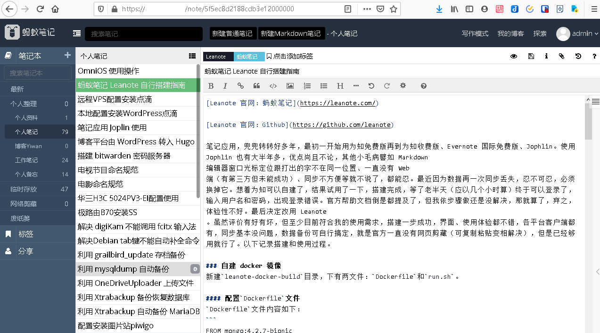Open the browser page actions menu

tap(367, 9)
